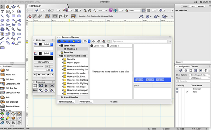Viewport: 211px width, 130px height.
Task: Select the Rounded Rectangle tool
Action: 19,16
